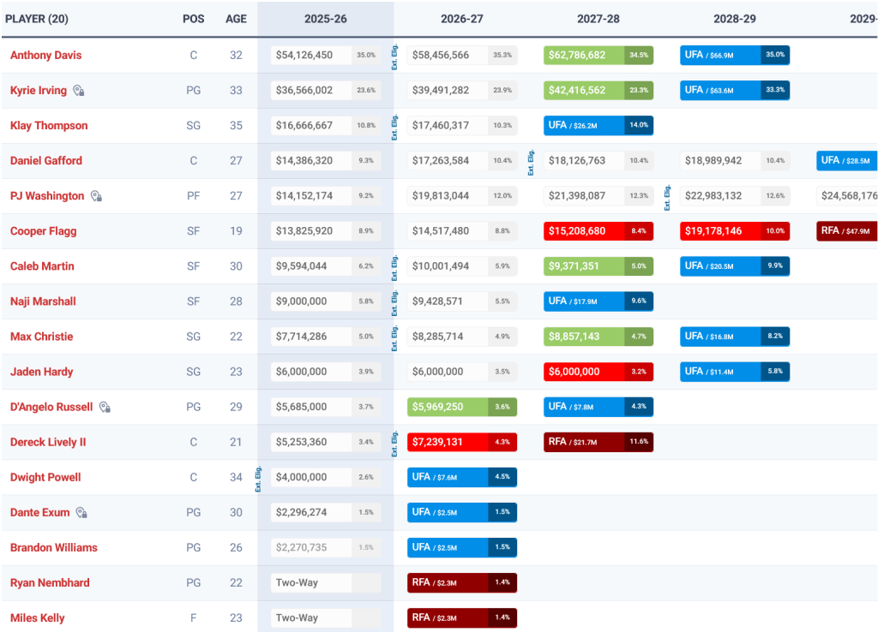Viewport: 878px width, 632px height.
Task: Click Cooper Flagg's red $19,178,146 salary cell
Action: pyautogui.click(x=734, y=231)
